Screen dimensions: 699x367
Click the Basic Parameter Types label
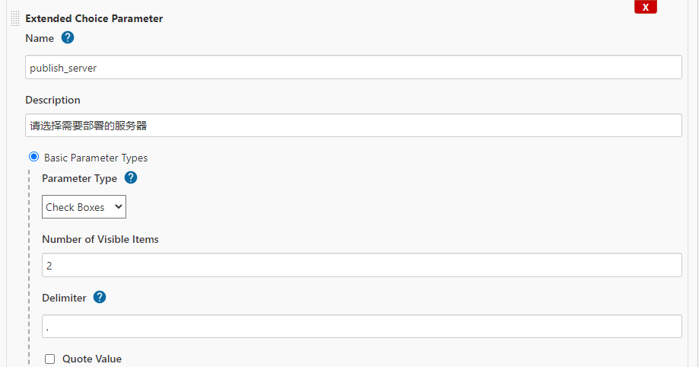96,158
